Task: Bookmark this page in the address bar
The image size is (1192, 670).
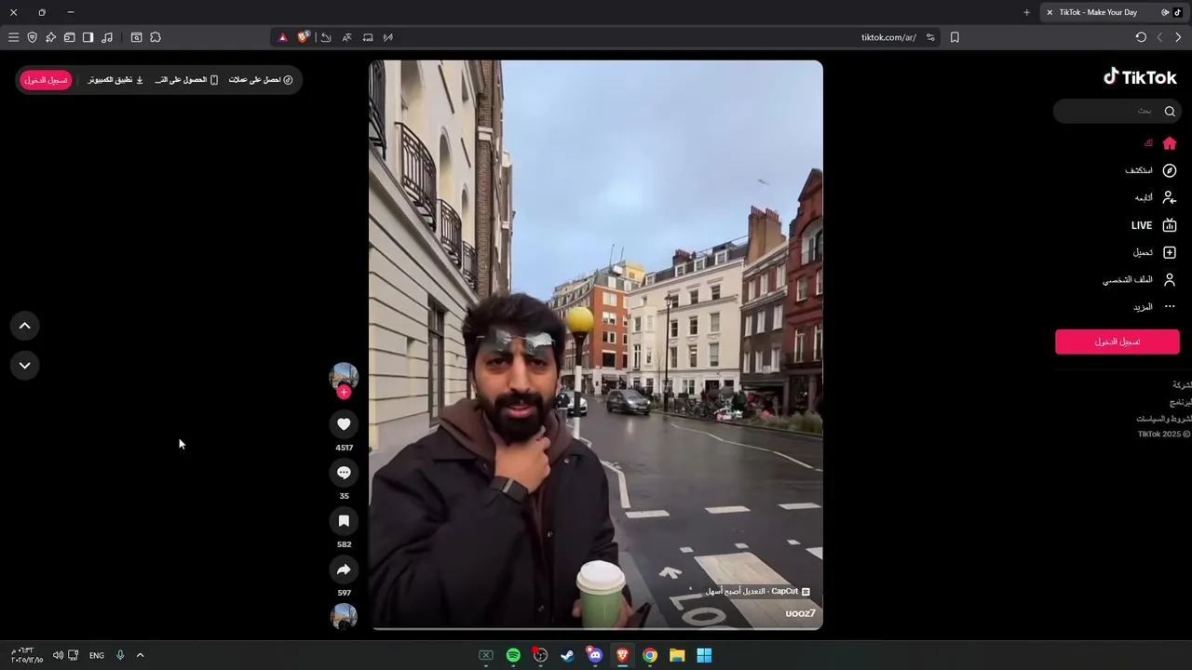Action: 955,37
